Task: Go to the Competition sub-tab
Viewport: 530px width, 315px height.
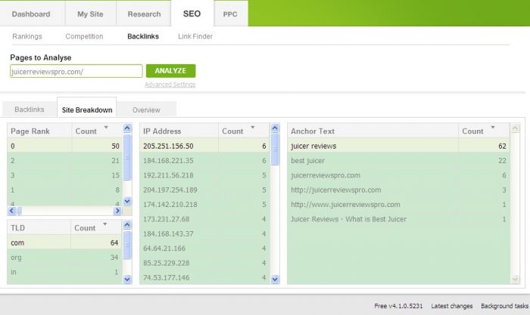Action: click(x=84, y=36)
